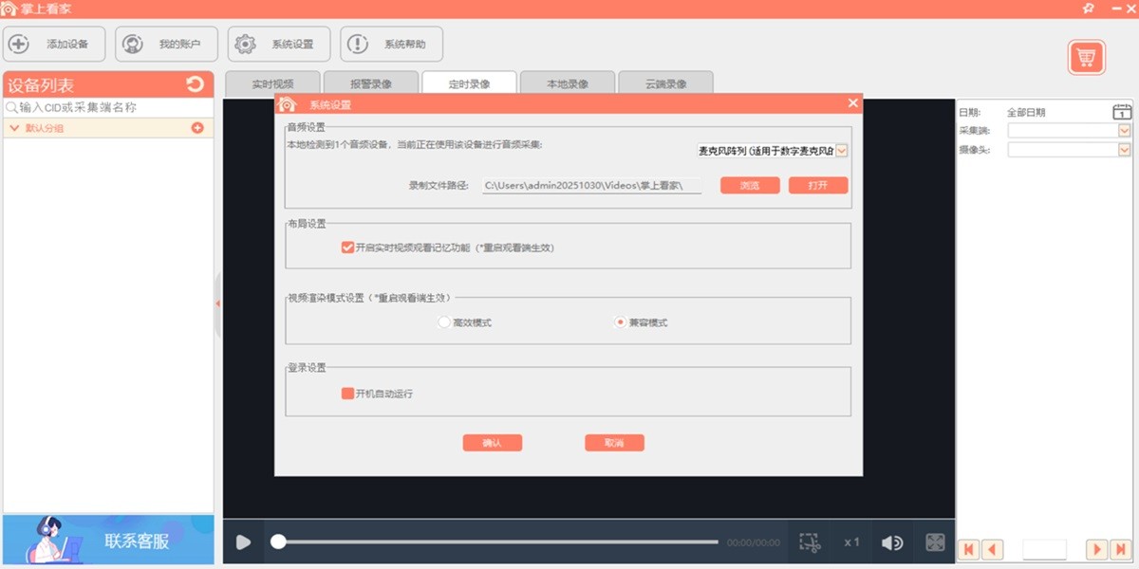This screenshot has width=1139, height=569.
Task: Click the 确认 button in settings
Action: pyautogui.click(x=492, y=443)
